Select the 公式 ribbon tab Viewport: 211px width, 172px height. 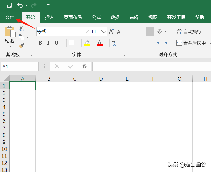point(96,17)
